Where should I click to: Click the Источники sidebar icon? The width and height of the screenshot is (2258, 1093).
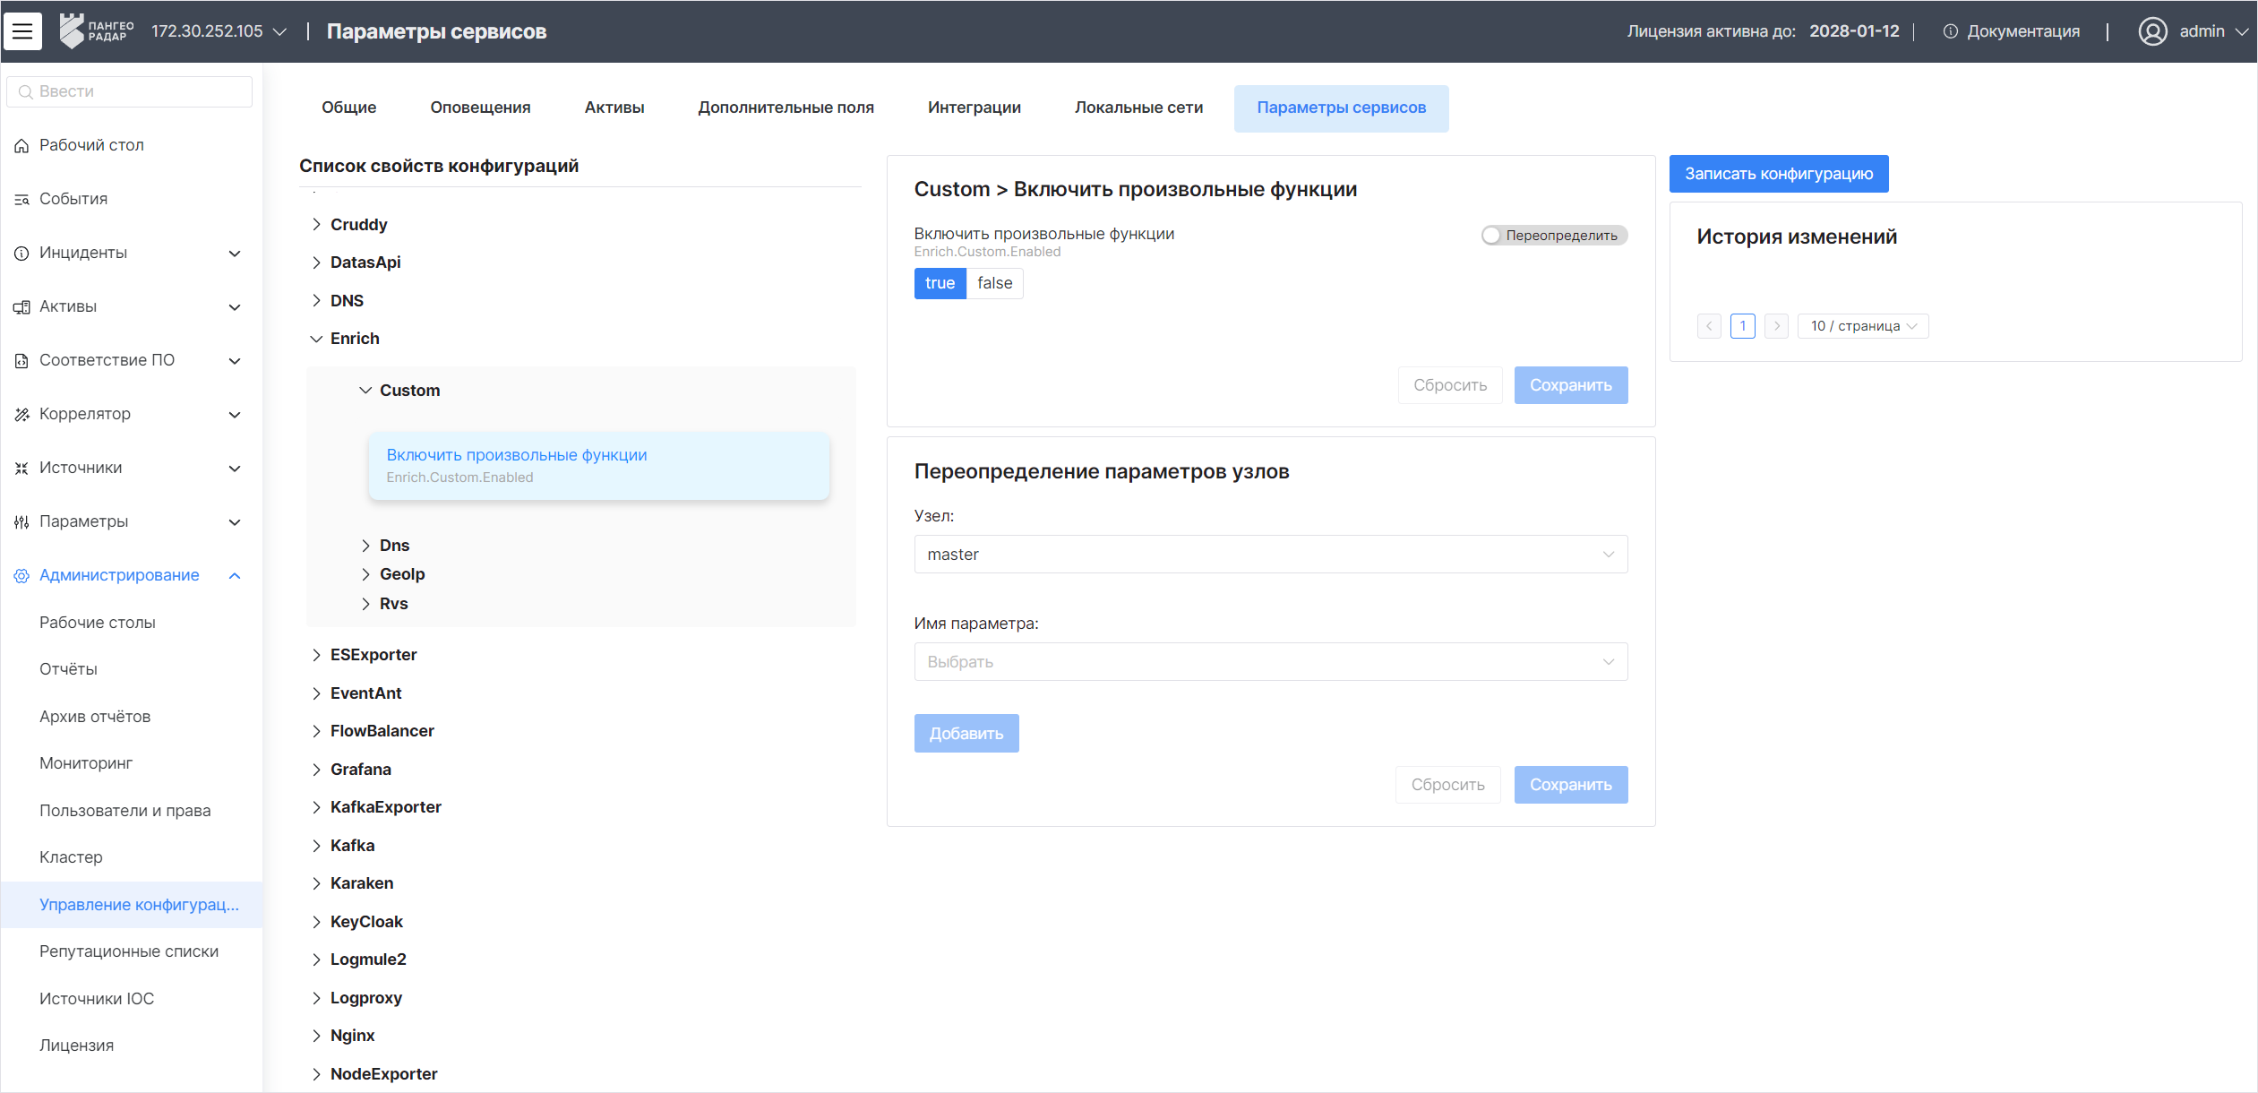coord(21,469)
